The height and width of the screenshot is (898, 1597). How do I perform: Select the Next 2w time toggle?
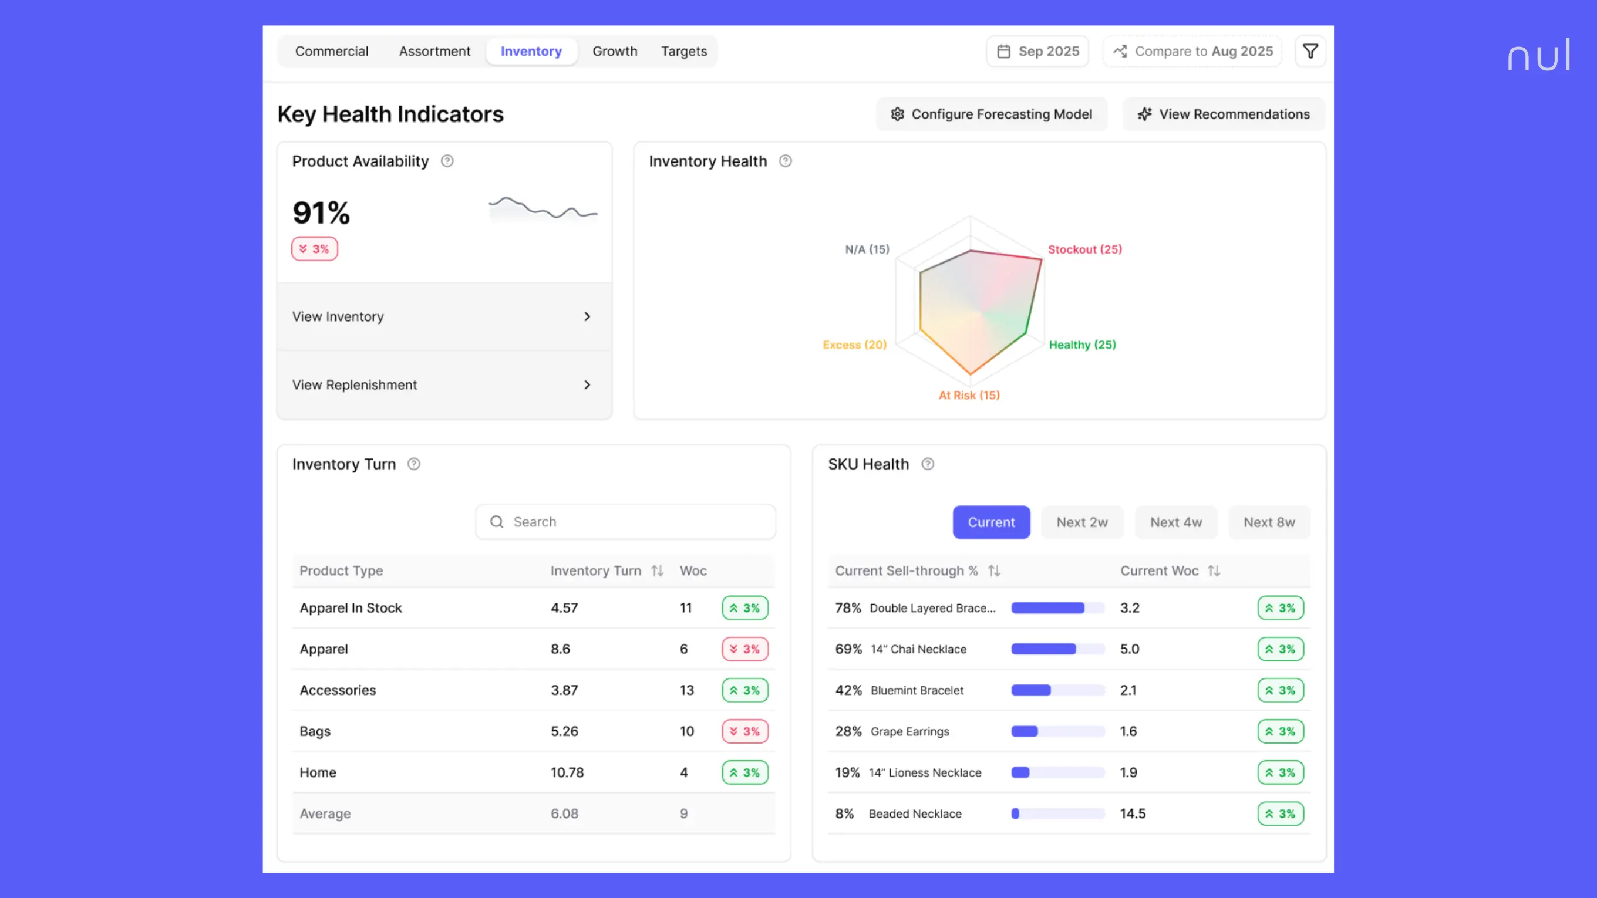(x=1082, y=522)
